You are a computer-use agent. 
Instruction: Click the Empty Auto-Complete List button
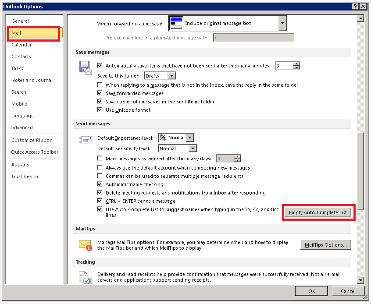tap(318, 212)
